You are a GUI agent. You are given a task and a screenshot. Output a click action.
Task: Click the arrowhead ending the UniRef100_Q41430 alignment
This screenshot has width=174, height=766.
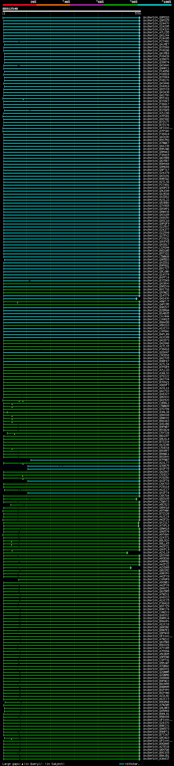[137, 299]
